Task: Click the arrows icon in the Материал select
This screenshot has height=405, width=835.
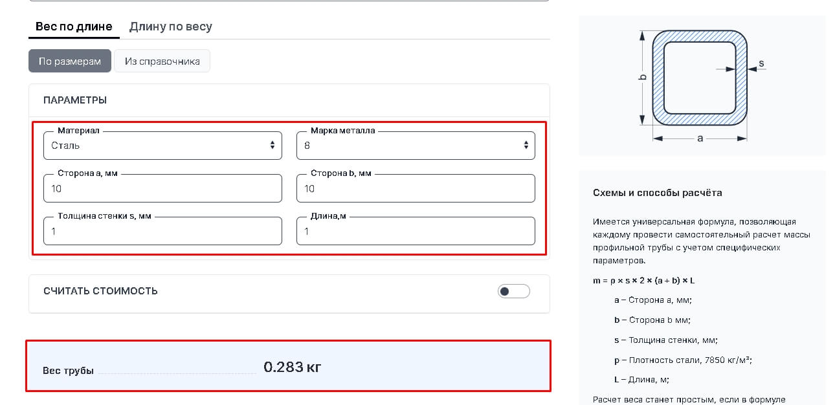Action: [x=273, y=146]
